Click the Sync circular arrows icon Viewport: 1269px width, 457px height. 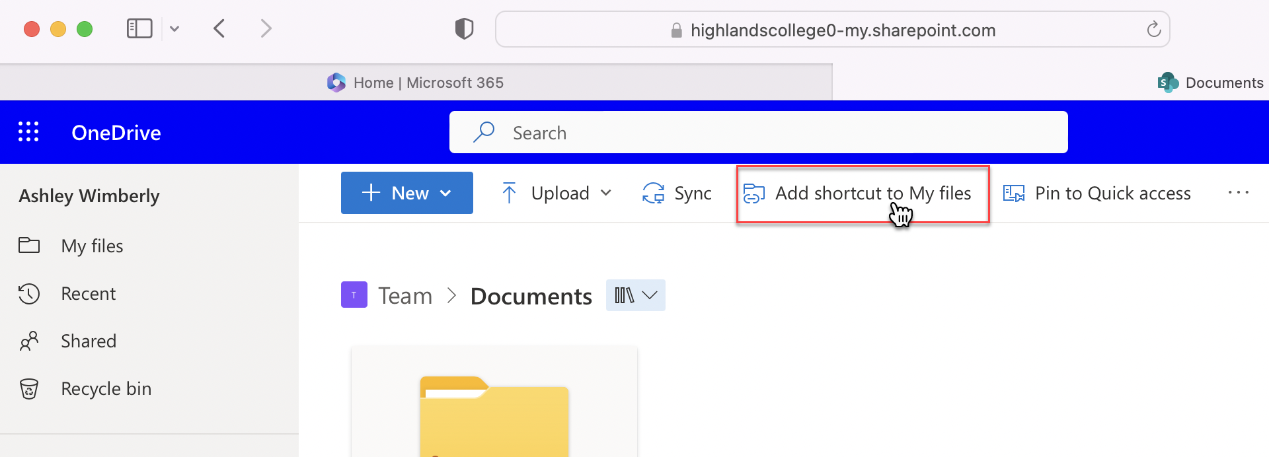pos(653,193)
